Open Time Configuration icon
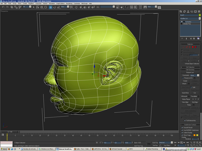 (188, 145)
